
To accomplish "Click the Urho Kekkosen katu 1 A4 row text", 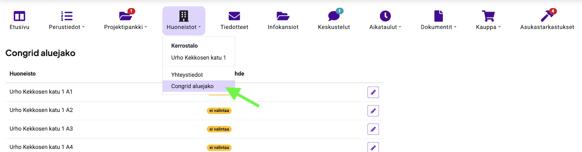I will click(41, 147).
